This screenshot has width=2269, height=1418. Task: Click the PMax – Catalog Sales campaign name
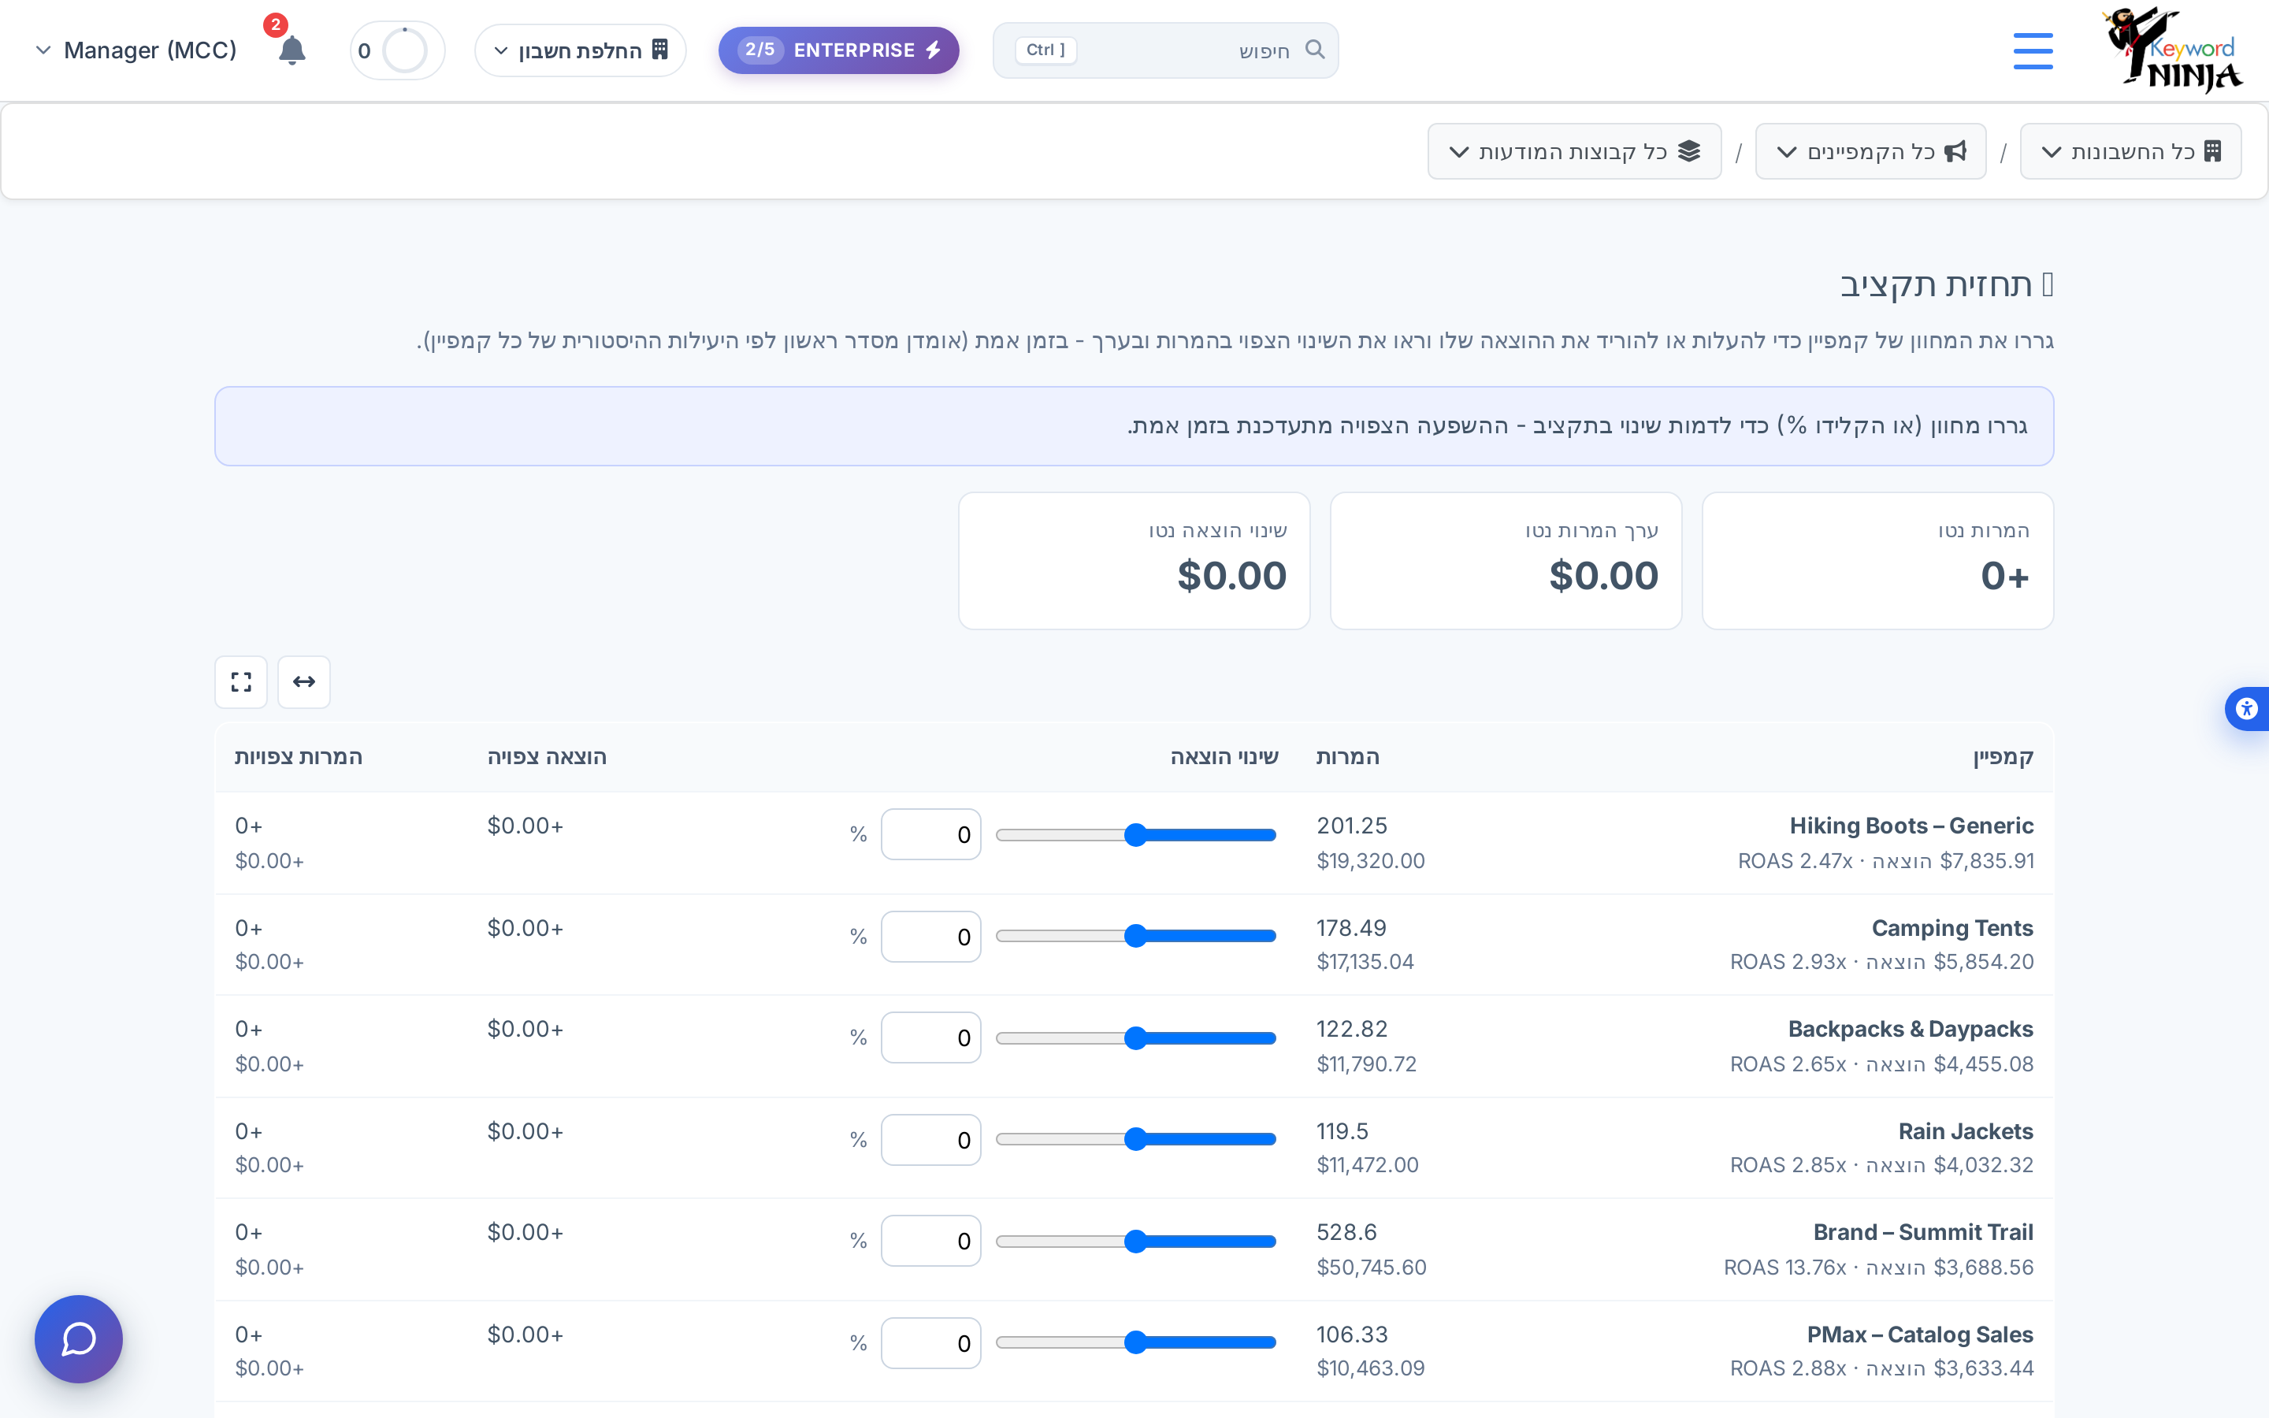[1919, 1334]
